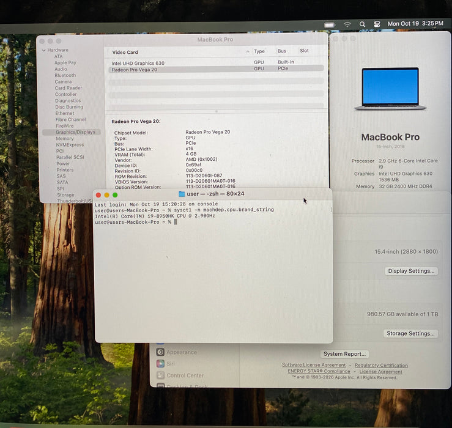
Task: Click the Type column header
Action: pyautogui.click(x=259, y=51)
